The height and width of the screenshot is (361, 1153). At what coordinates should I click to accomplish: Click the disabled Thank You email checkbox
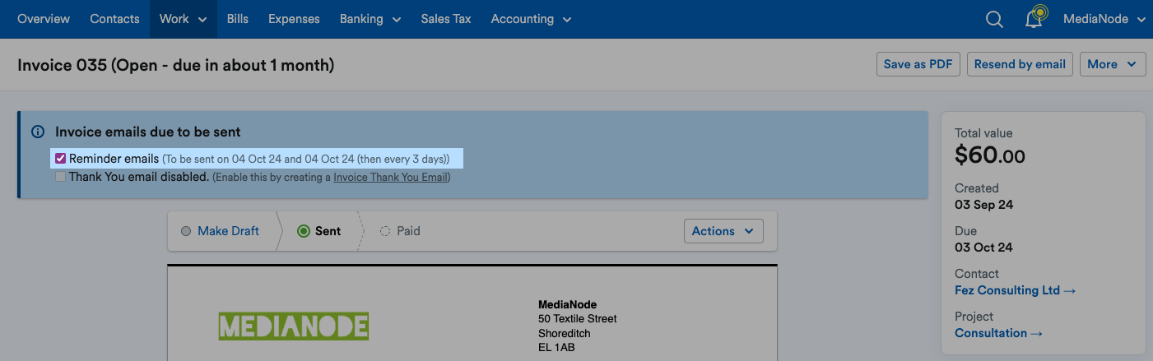[x=60, y=177]
